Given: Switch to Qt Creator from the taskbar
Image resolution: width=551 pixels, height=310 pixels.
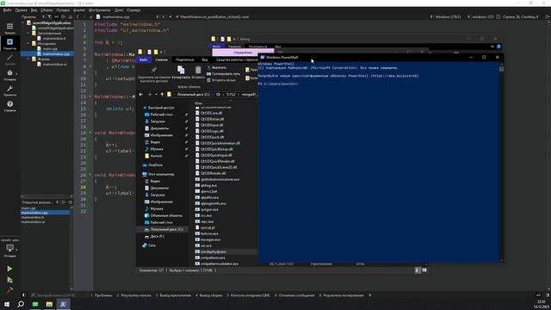Looking at the screenshot, I should tap(35, 304).
